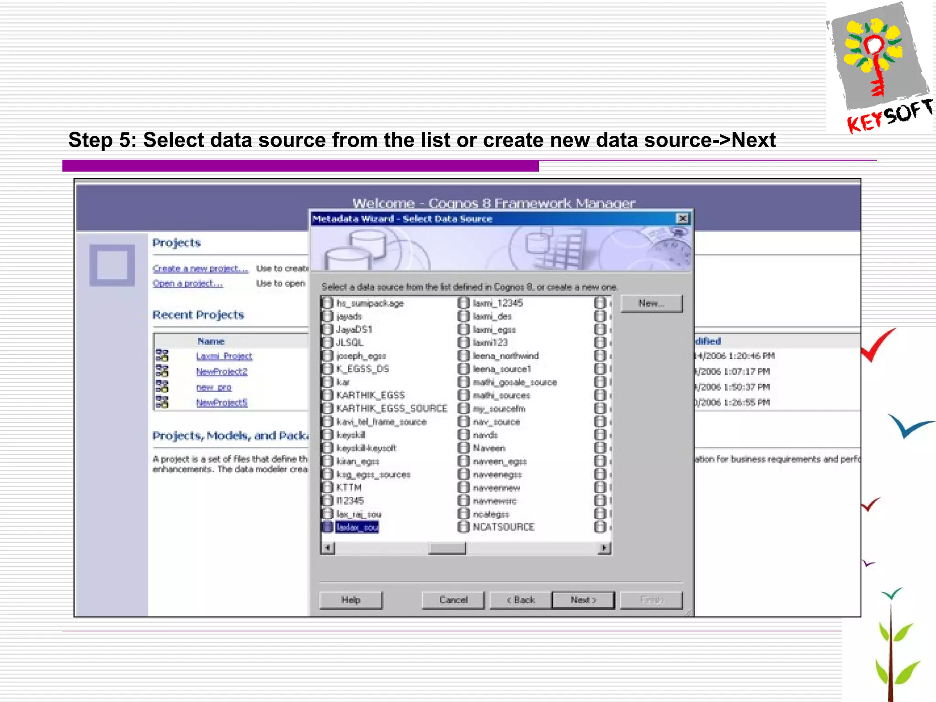Click the keyskill database icon
Image resolution: width=936 pixels, height=702 pixels.
click(327, 435)
